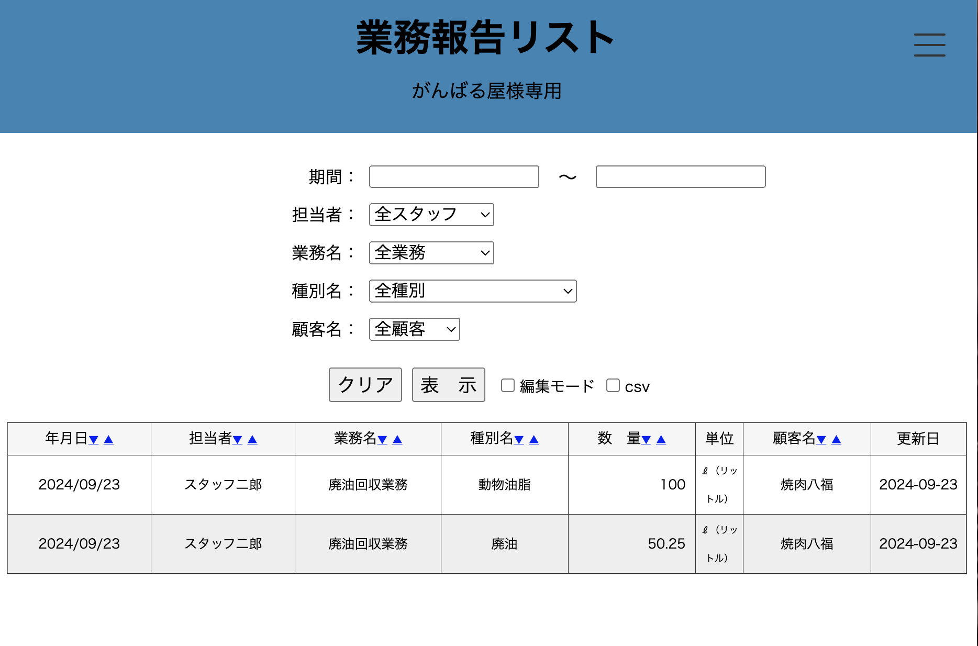Tick the csv checkbox
This screenshot has width=978, height=646.
613,385
